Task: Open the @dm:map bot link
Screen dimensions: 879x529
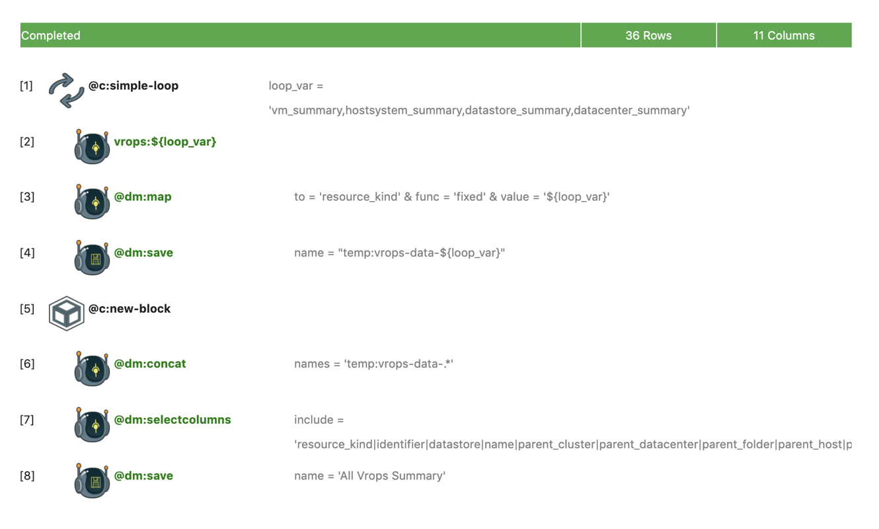Action: (x=143, y=196)
